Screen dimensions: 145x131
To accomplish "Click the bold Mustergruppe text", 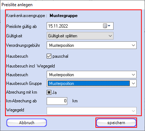I will point(64,16).
